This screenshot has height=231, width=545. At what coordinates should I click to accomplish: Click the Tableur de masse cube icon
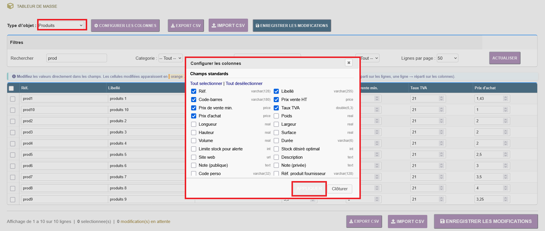coord(10,6)
